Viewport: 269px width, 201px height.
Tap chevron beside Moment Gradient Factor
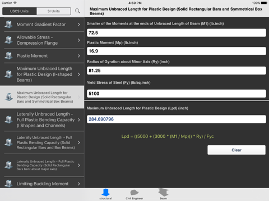[79, 25]
